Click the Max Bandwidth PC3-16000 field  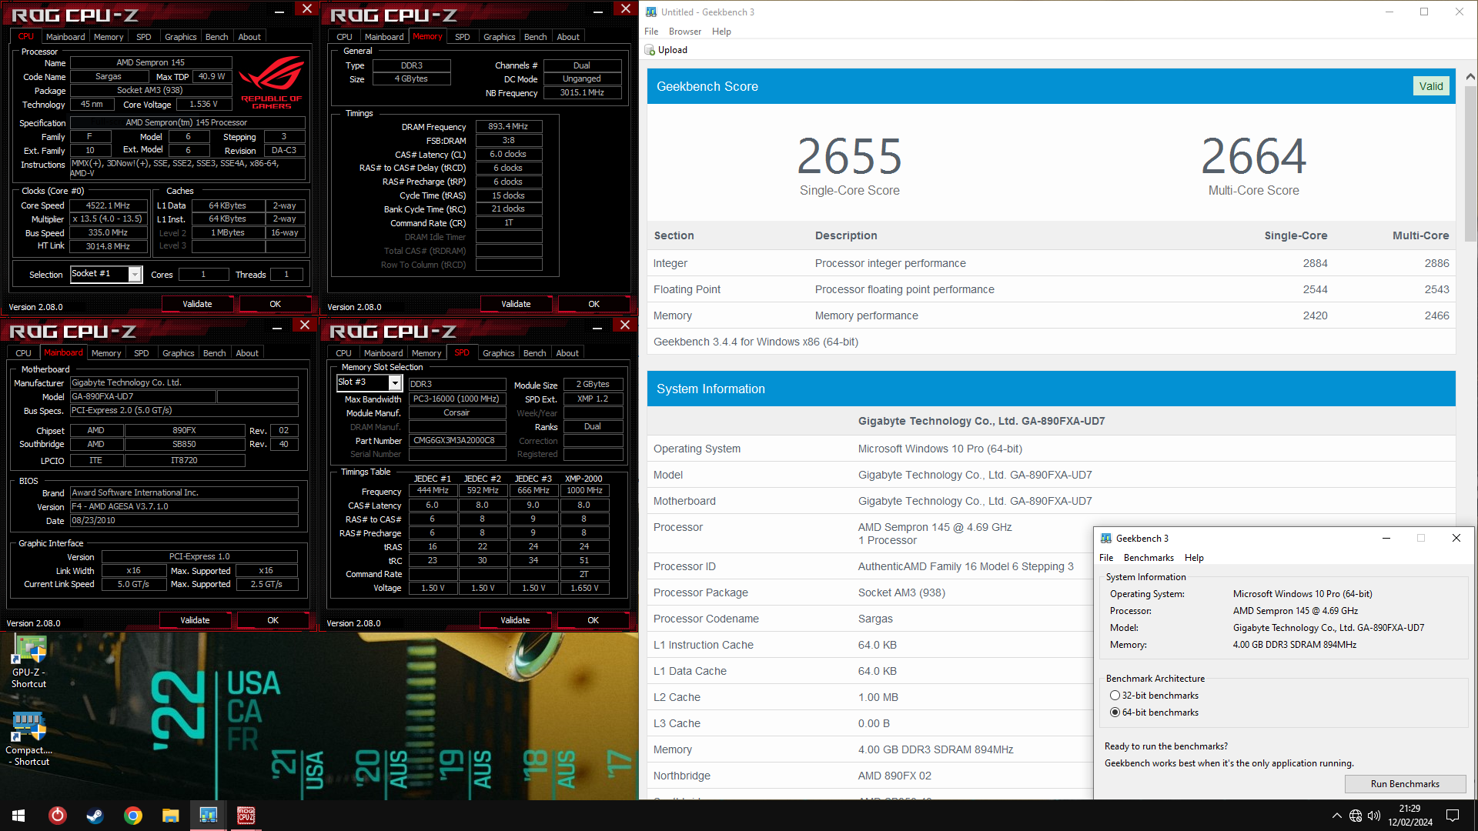[456, 399]
